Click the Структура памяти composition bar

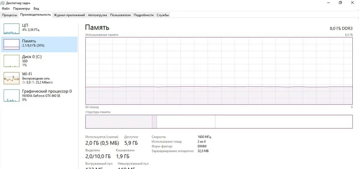(x=219, y=122)
